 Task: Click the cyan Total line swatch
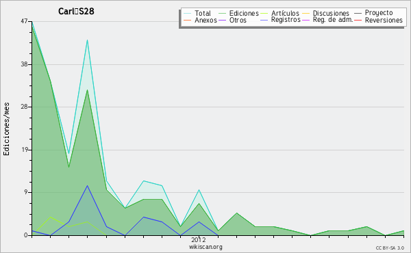(187, 13)
